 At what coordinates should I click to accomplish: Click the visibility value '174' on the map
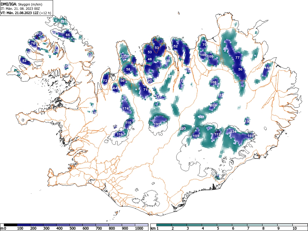pyautogui.click(x=125, y=108)
